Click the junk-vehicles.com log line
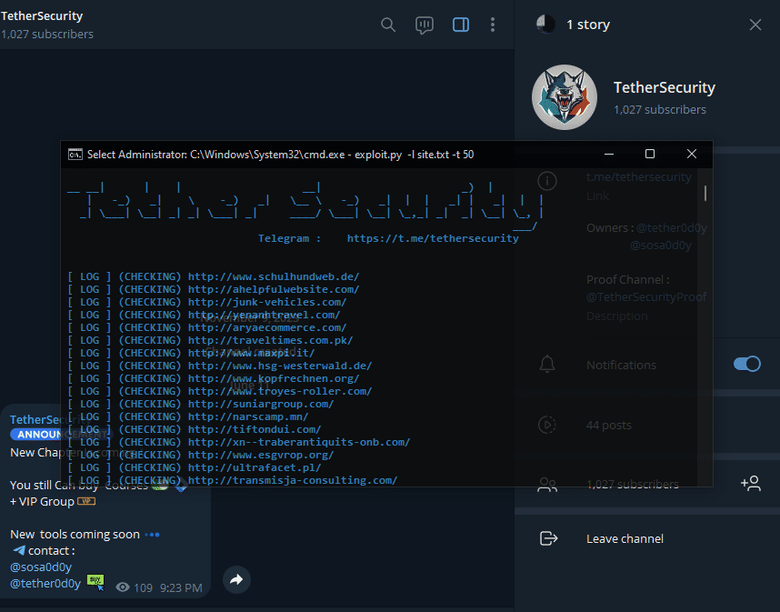Viewport: 780px width, 612px height. tap(207, 302)
